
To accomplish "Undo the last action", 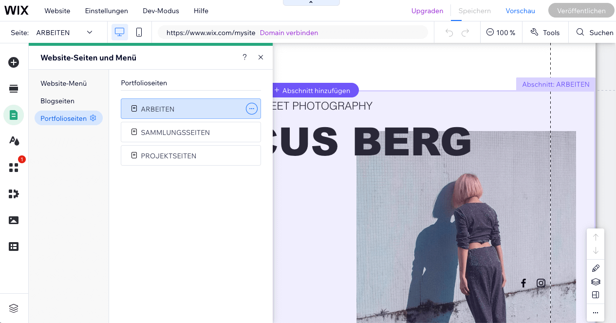I will click(449, 33).
